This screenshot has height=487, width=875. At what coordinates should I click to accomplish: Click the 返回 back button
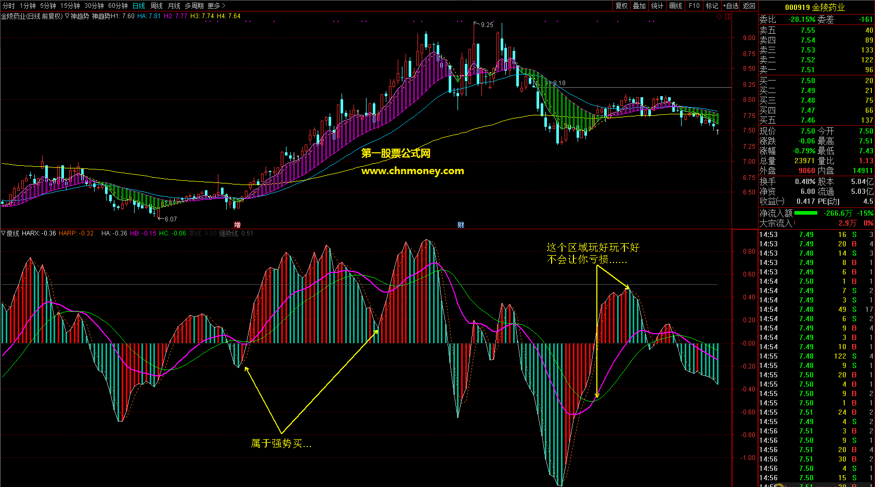coord(749,6)
